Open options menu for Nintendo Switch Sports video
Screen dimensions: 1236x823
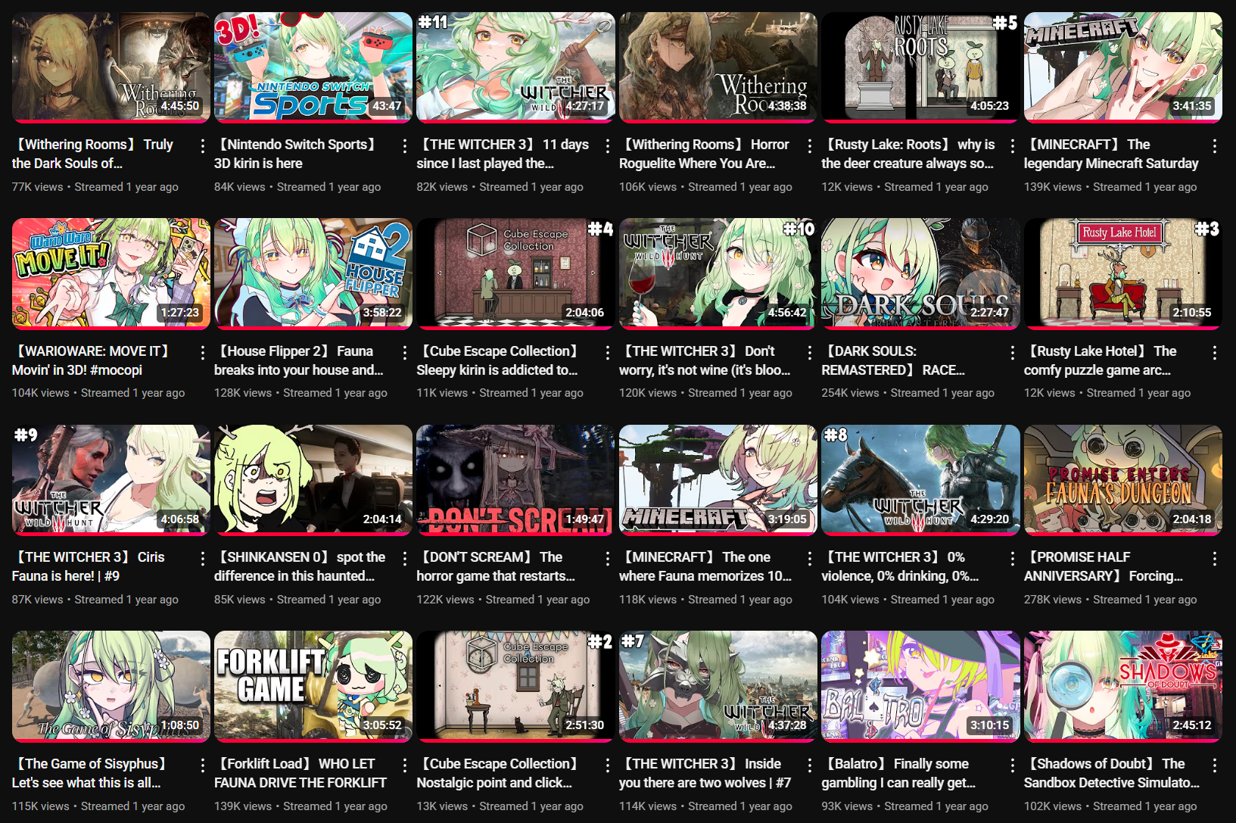(x=405, y=145)
